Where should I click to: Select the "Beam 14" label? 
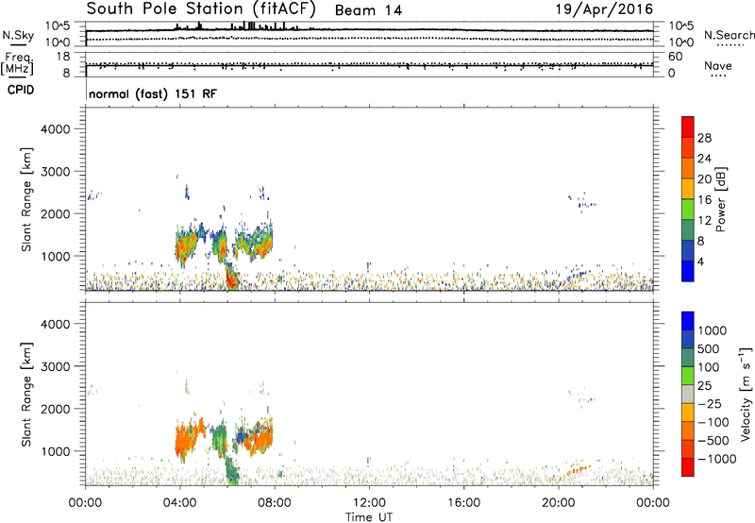tap(368, 10)
